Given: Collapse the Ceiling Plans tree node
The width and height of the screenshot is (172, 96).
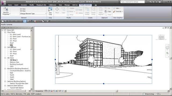Looking at the screenshot, I should 5,47.
